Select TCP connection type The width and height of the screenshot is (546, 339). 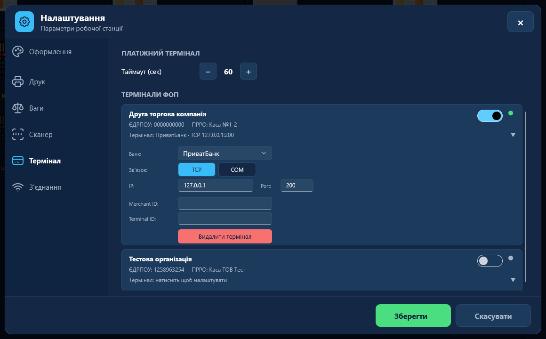point(197,169)
